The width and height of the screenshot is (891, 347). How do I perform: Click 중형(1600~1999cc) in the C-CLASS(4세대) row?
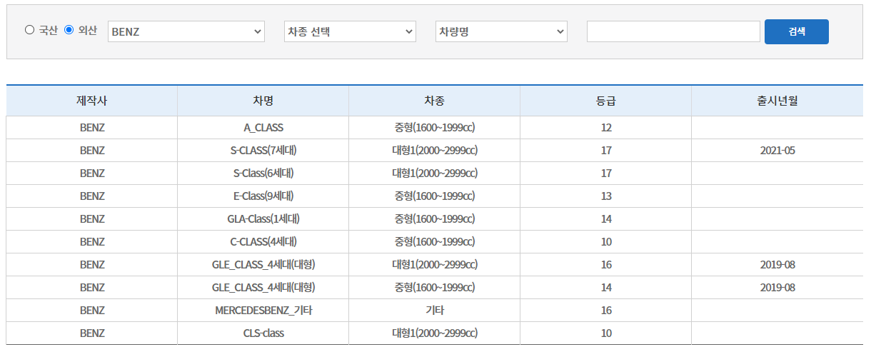pos(435,242)
